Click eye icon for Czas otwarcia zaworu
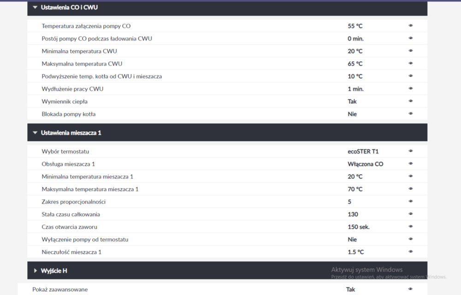 coord(410,227)
